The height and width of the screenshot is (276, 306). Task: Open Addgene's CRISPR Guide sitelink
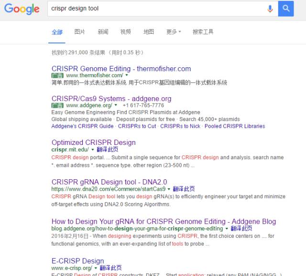82,126
